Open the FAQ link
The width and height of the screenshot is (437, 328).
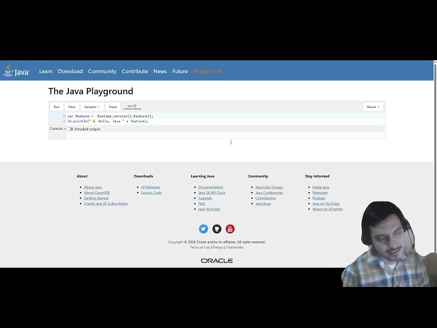click(x=201, y=204)
